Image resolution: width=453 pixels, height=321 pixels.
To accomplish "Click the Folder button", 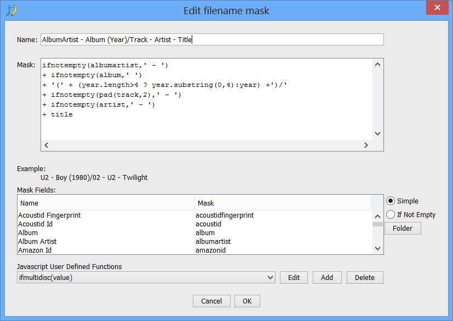I will click(403, 229).
